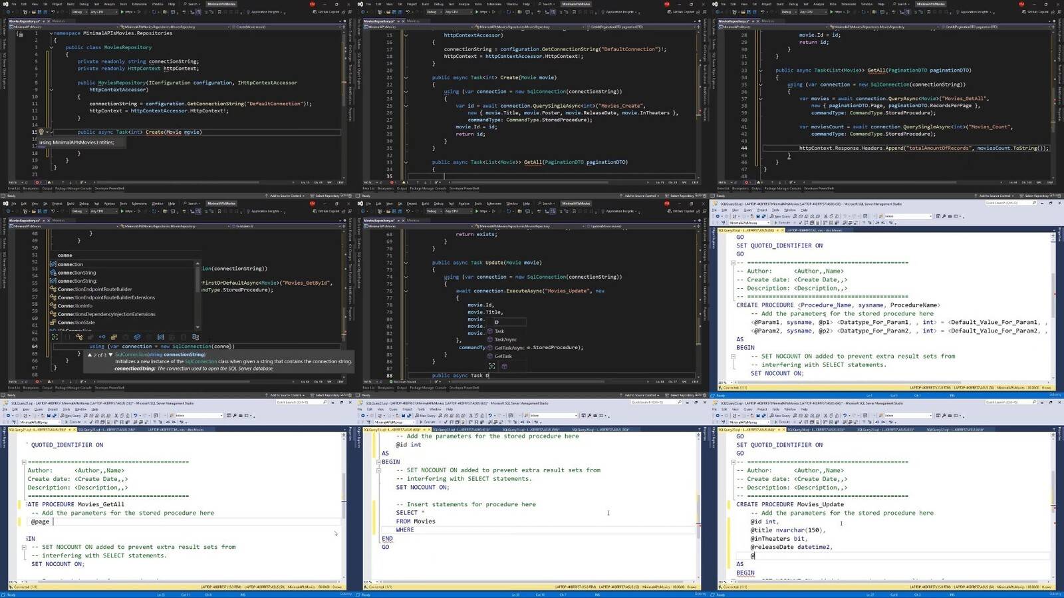1064x598 pixels.
Task: Select ConnectionEndpointRouteBuilderExtensions in the autocomplete list
Action: 106,297
